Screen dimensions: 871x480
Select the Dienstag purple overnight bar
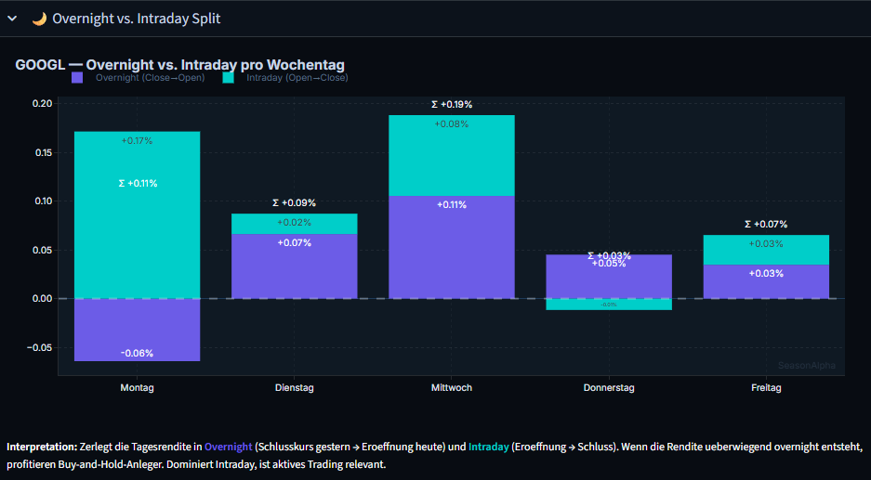(295, 266)
